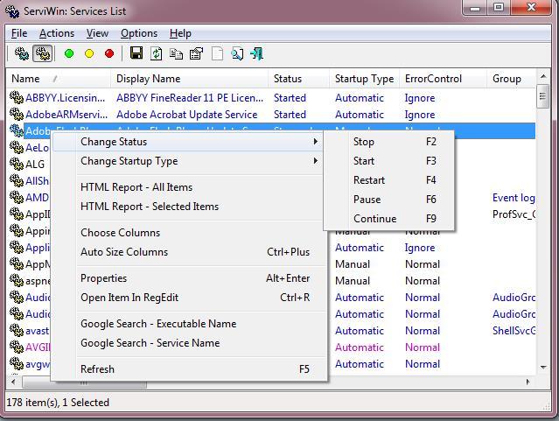Select Choose Columns in context menu
This screenshot has height=421, width=559.
click(x=188, y=233)
